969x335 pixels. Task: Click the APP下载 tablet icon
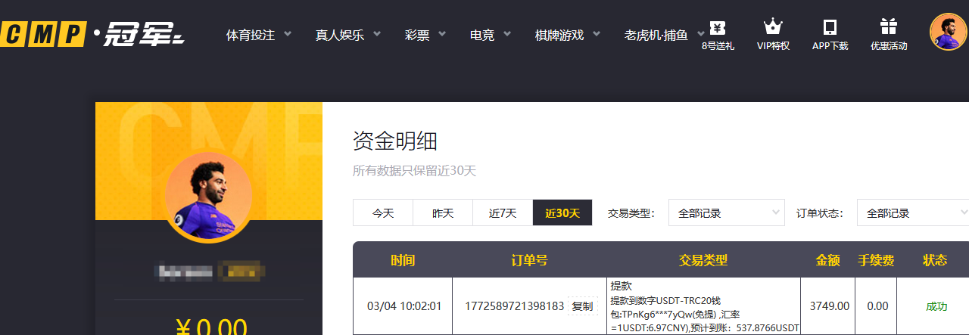[x=830, y=29]
